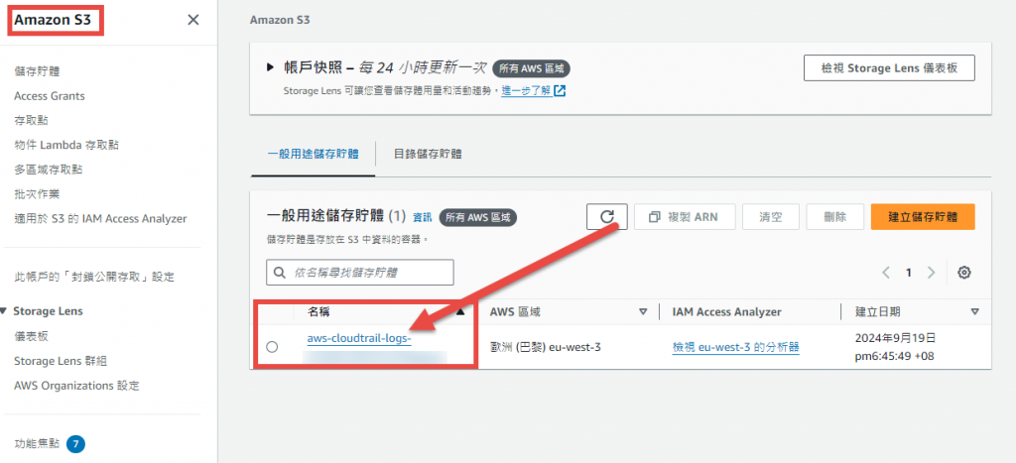Viewport: 1016px width, 463px height.
Task: Open the 進一步了解 learn more link
Action: pyautogui.click(x=527, y=91)
